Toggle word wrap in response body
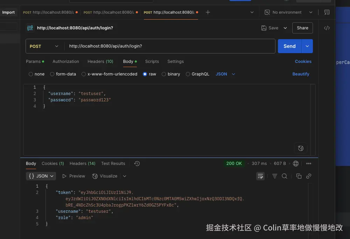Viewport: 350px width, 239px height. (x=260, y=176)
